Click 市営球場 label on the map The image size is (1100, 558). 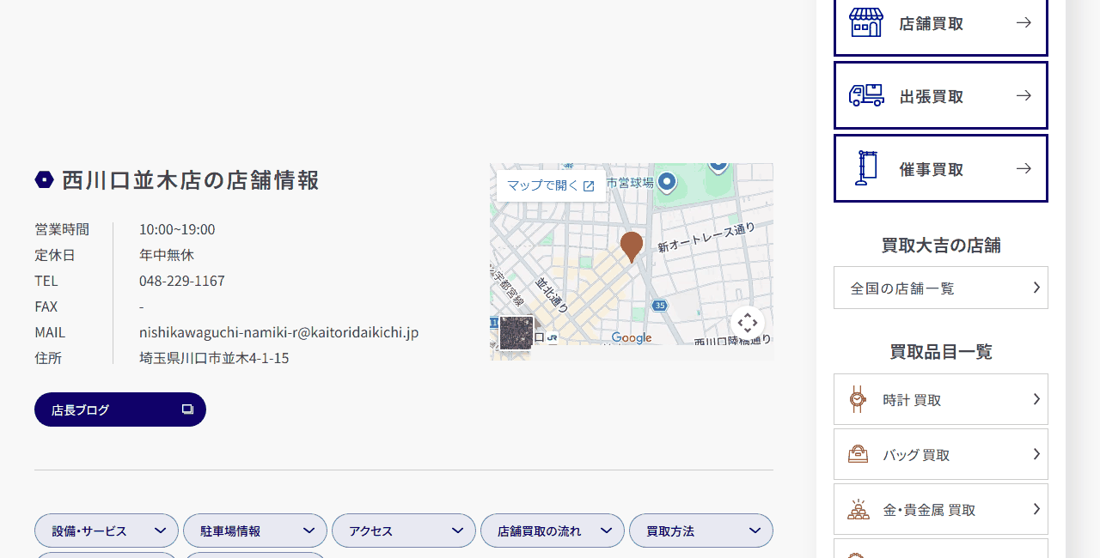point(630,183)
